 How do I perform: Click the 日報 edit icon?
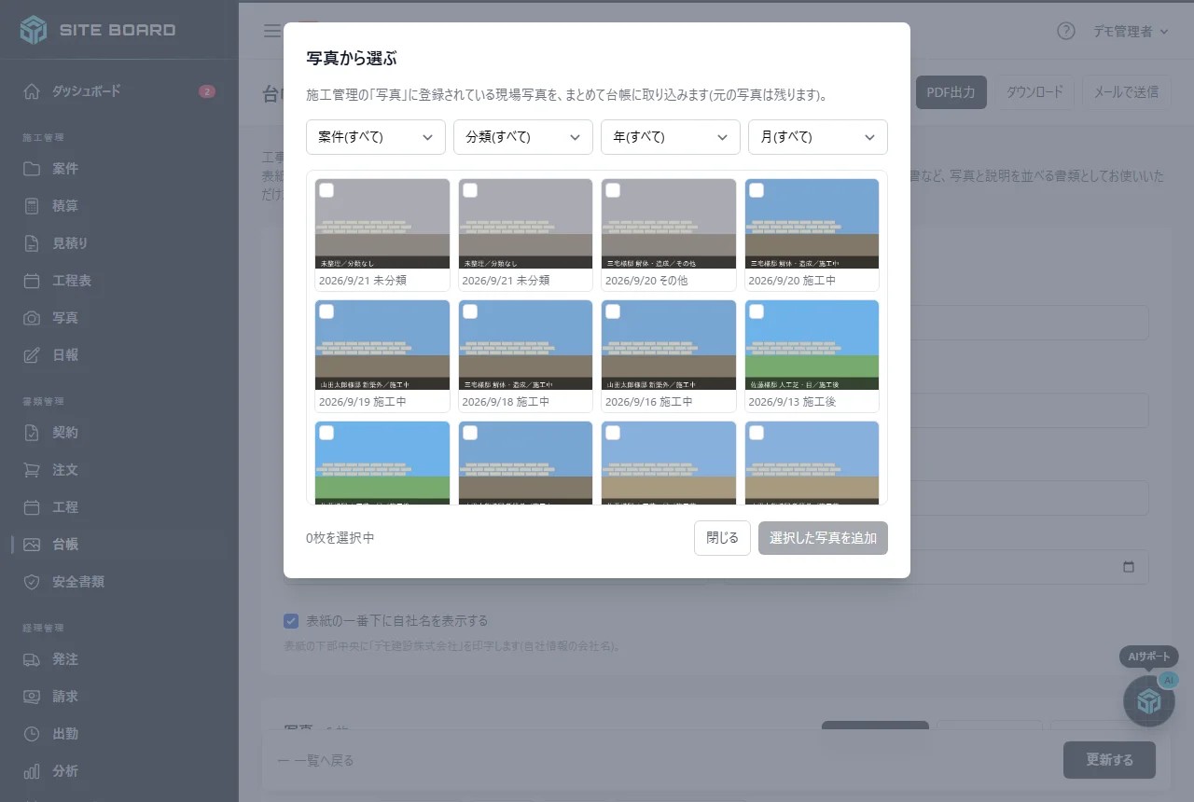pyautogui.click(x=32, y=355)
